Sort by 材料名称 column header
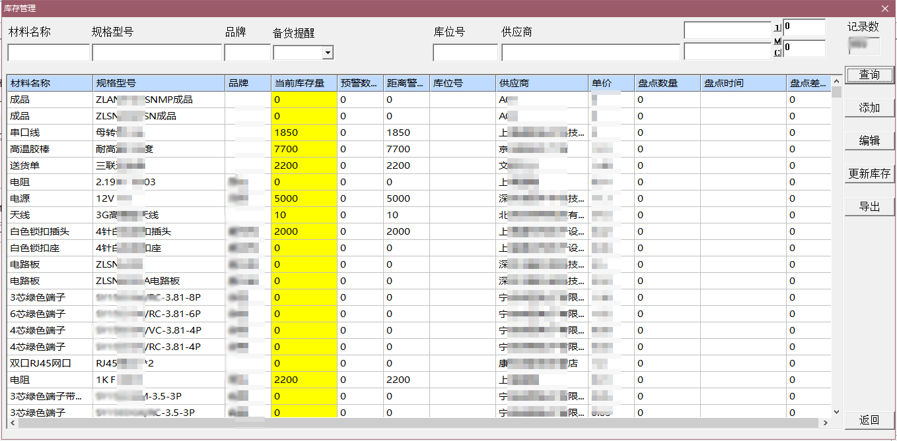The width and height of the screenshot is (897, 441). tap(50, 83)
